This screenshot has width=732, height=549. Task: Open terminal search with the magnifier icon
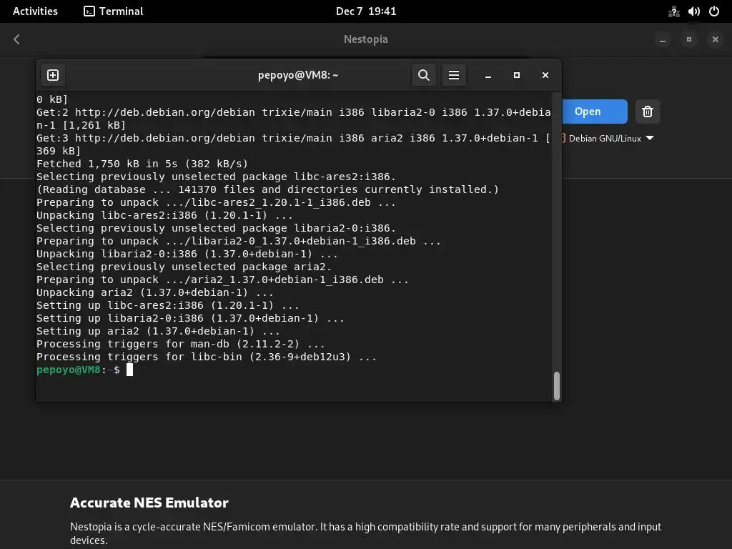423,75
